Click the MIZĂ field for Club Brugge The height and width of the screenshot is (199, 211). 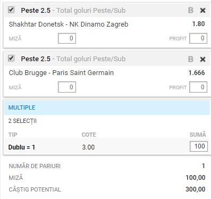tap(67, 87)
